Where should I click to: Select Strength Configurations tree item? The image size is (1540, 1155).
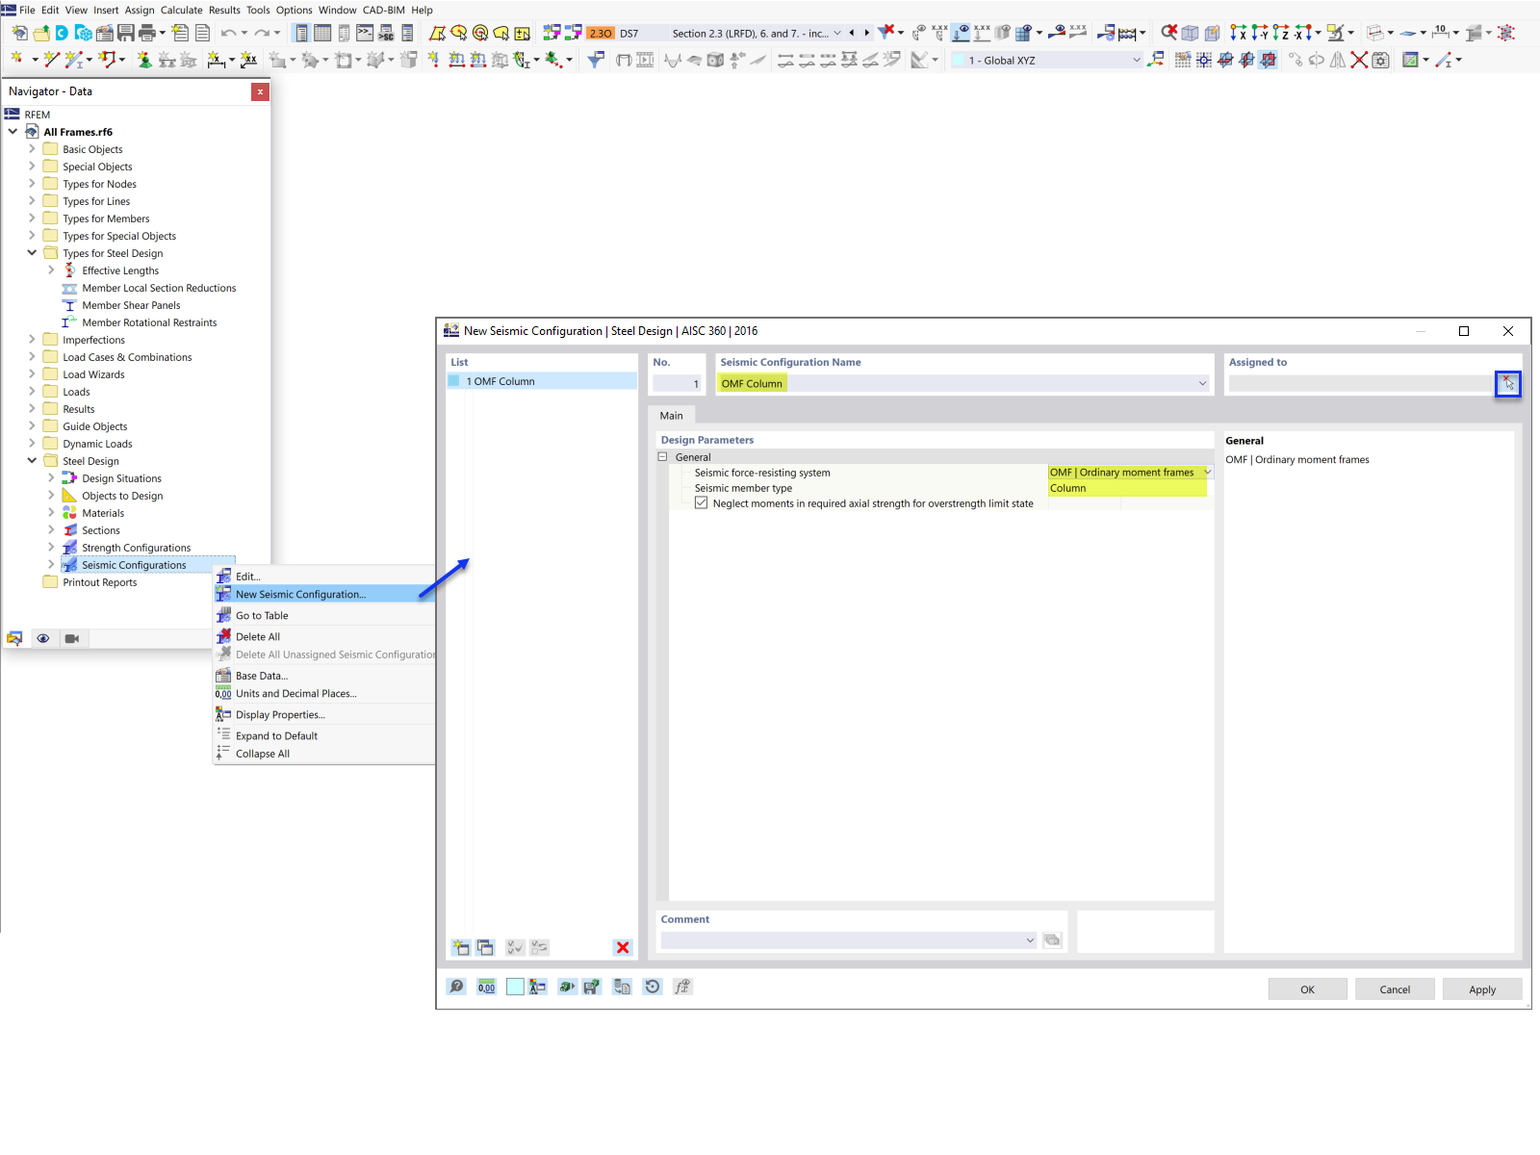pos(136,548)
